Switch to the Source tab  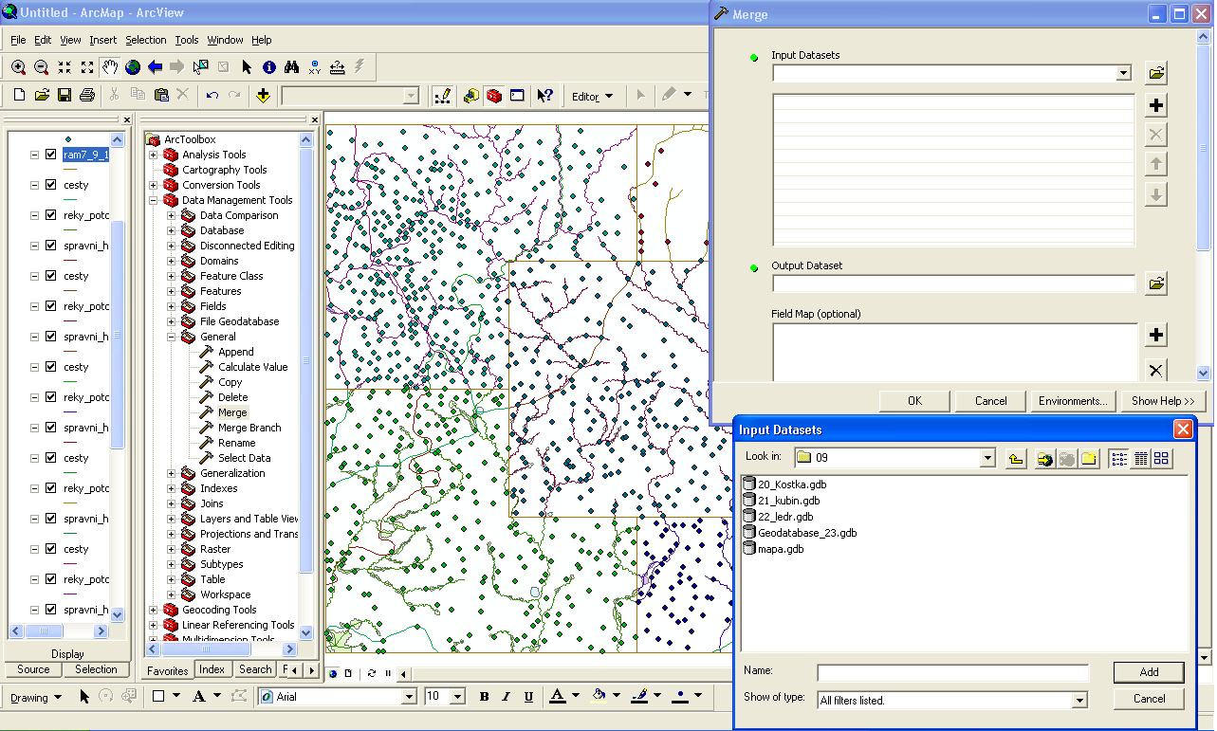[x=34, y=669]
